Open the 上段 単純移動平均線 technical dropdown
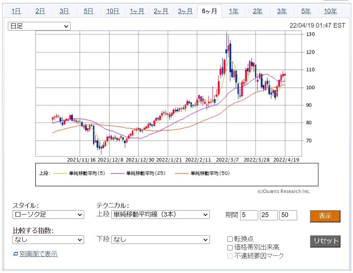353x273 pixels. click(x=160, y=215)
